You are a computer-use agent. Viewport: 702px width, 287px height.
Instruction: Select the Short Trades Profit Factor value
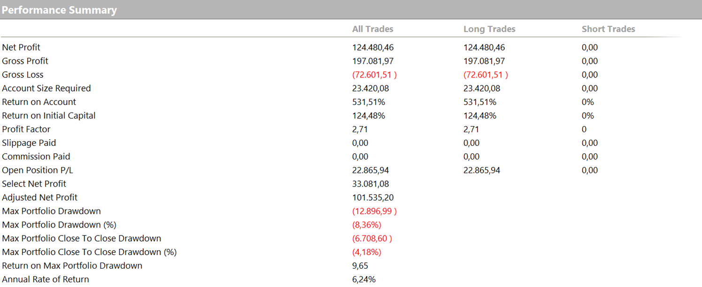(584, 129)
